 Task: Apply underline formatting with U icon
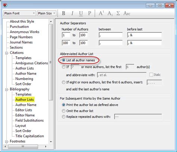81,13
